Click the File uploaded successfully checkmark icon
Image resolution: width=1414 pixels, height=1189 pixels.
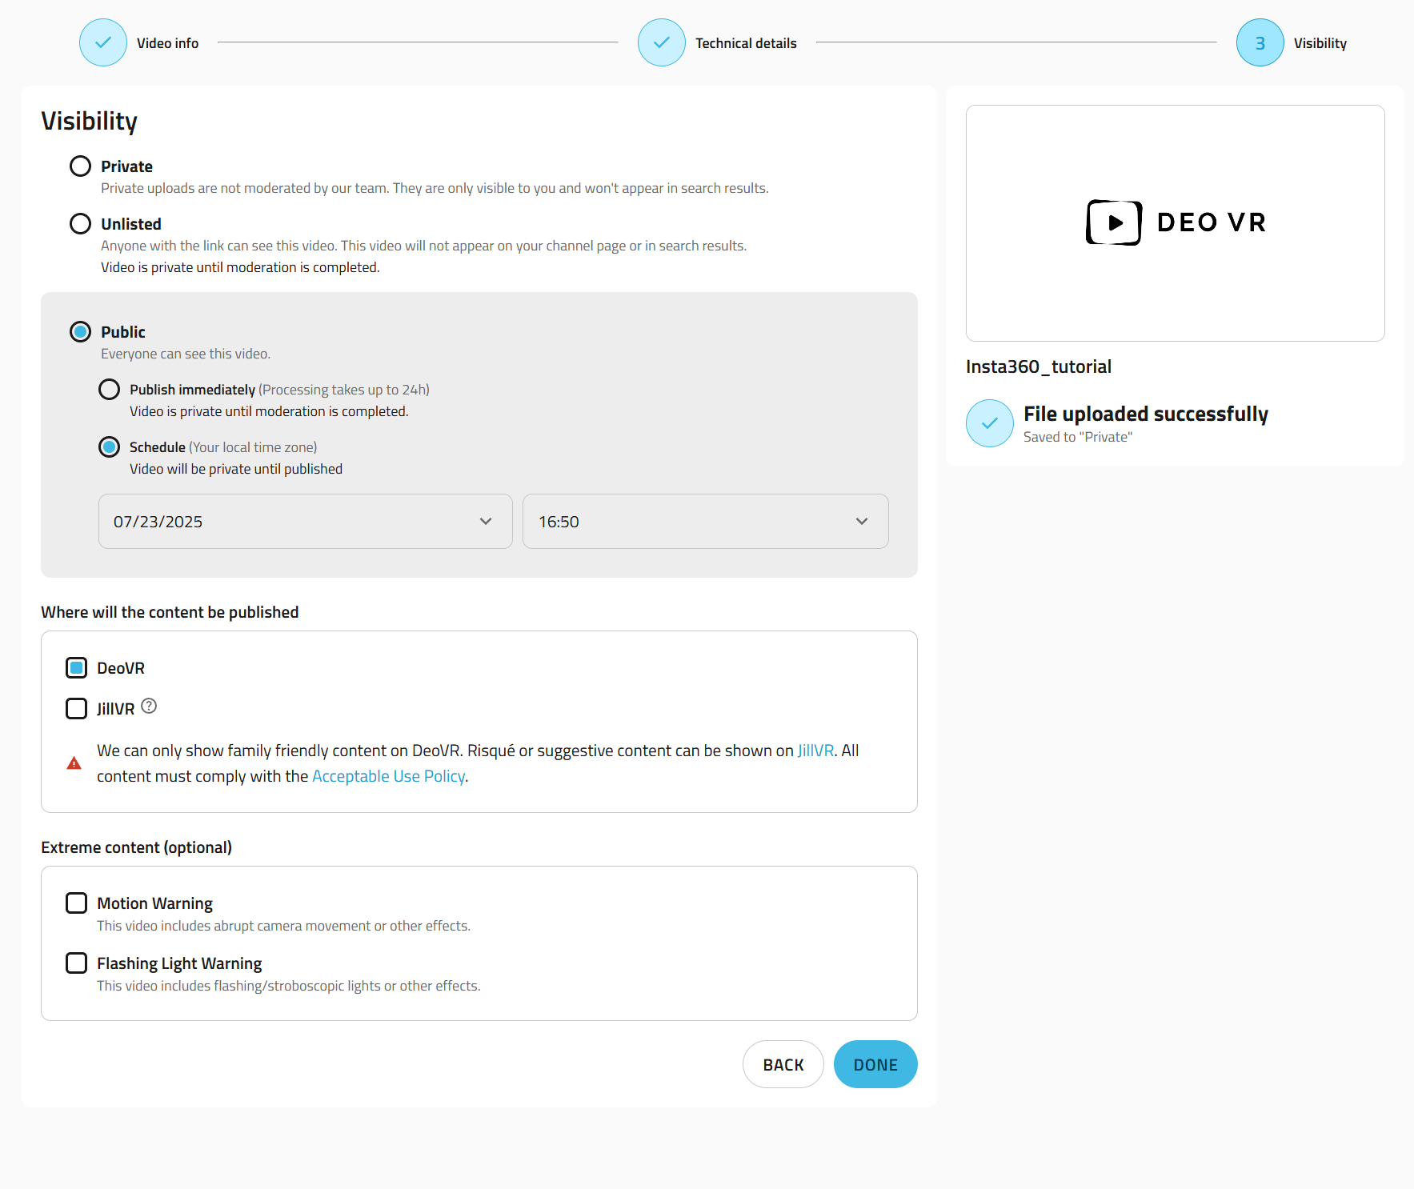coord(990,423)
